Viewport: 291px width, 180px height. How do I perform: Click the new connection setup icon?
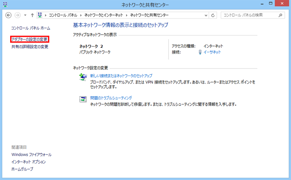pyautogui.click(x=83, y=77)
